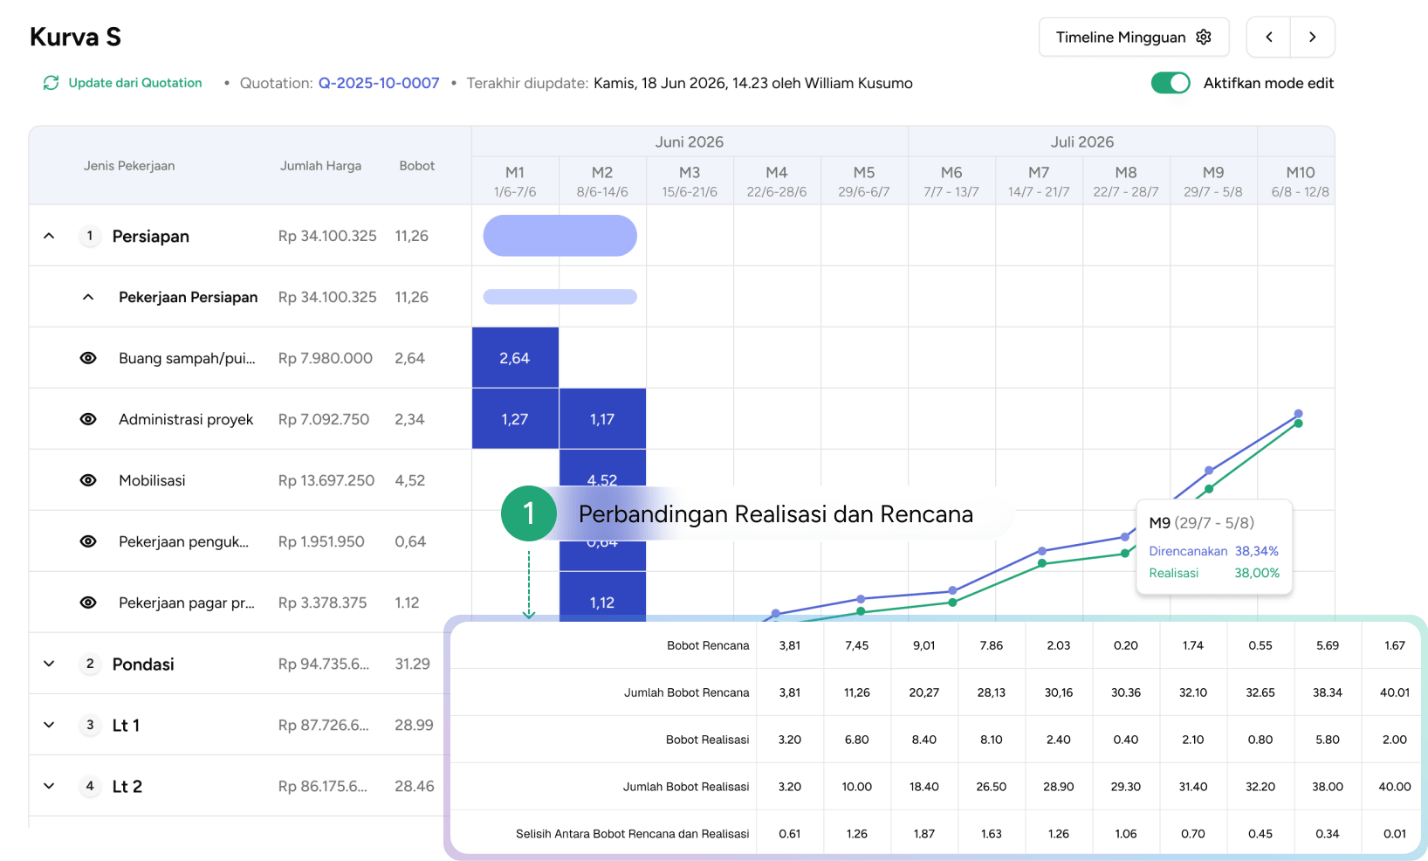1428x861 pixels.
Task: Open quotation Q-2025-10-0007 link
Action: click(x=379, y=83)
